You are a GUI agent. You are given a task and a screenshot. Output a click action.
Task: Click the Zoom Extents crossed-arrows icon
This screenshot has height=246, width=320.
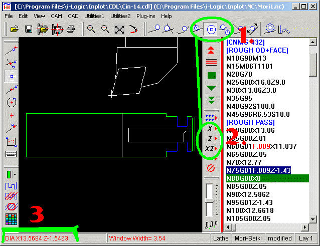coord(119,29)
